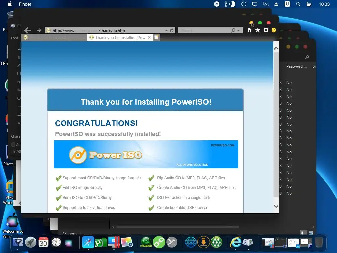Open Internet Explorer in the dock
This screenshot has width=337, height=253.
[236, 242]
